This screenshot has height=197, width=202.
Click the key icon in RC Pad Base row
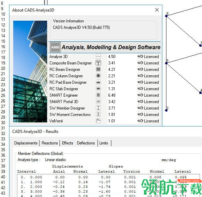140,82
